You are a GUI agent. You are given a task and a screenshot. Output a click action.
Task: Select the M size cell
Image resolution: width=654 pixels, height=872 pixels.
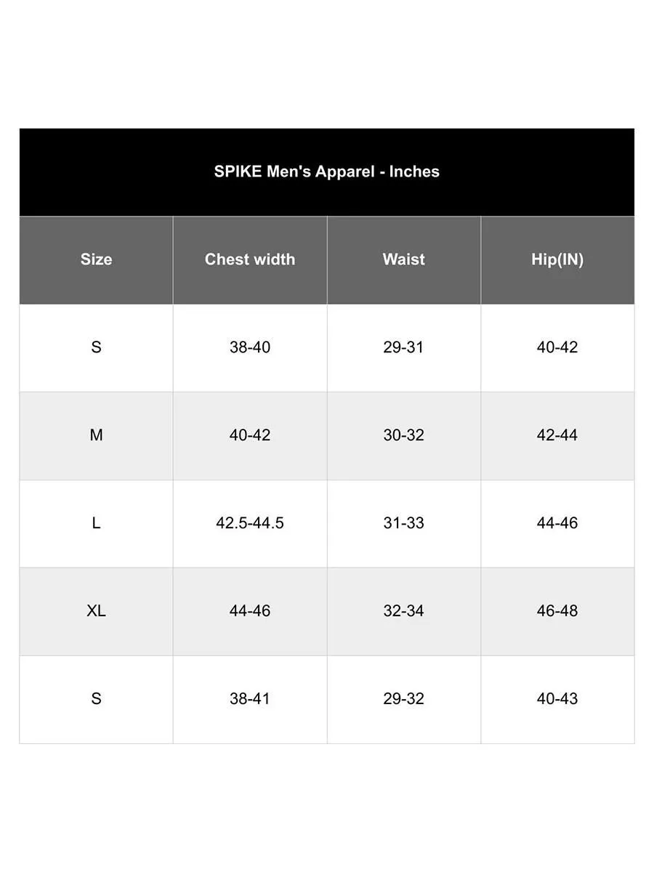tap(96, 435)
